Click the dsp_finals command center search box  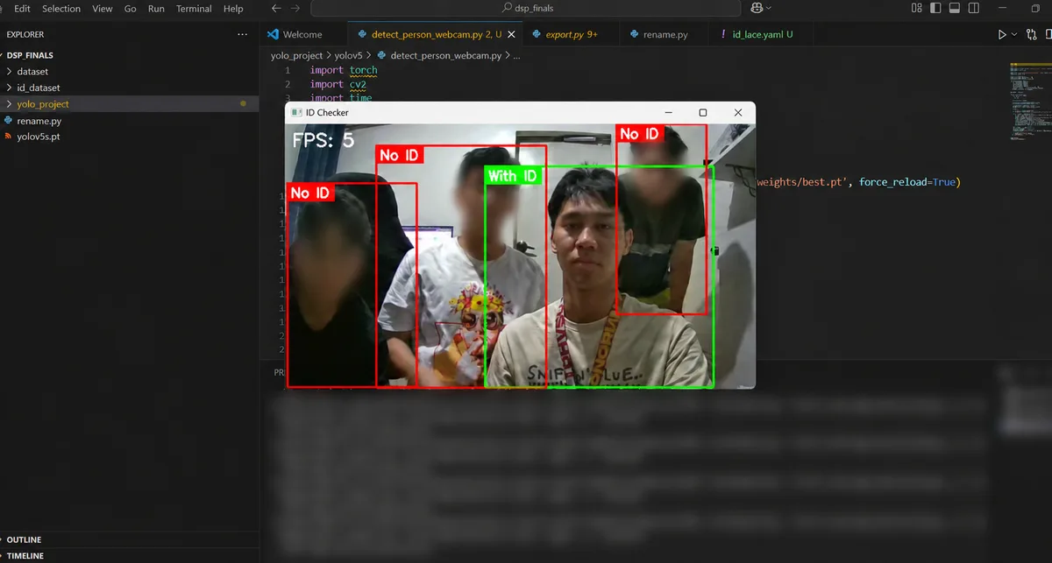coord(526,9)
